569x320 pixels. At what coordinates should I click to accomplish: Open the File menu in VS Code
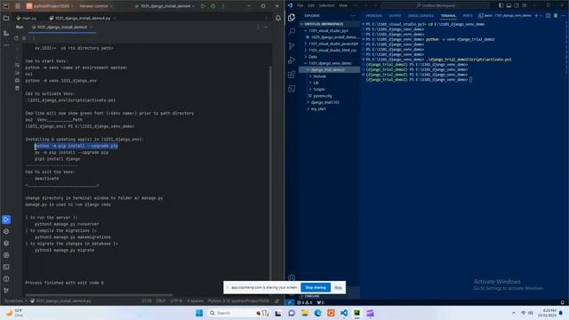tap(300, 5)
